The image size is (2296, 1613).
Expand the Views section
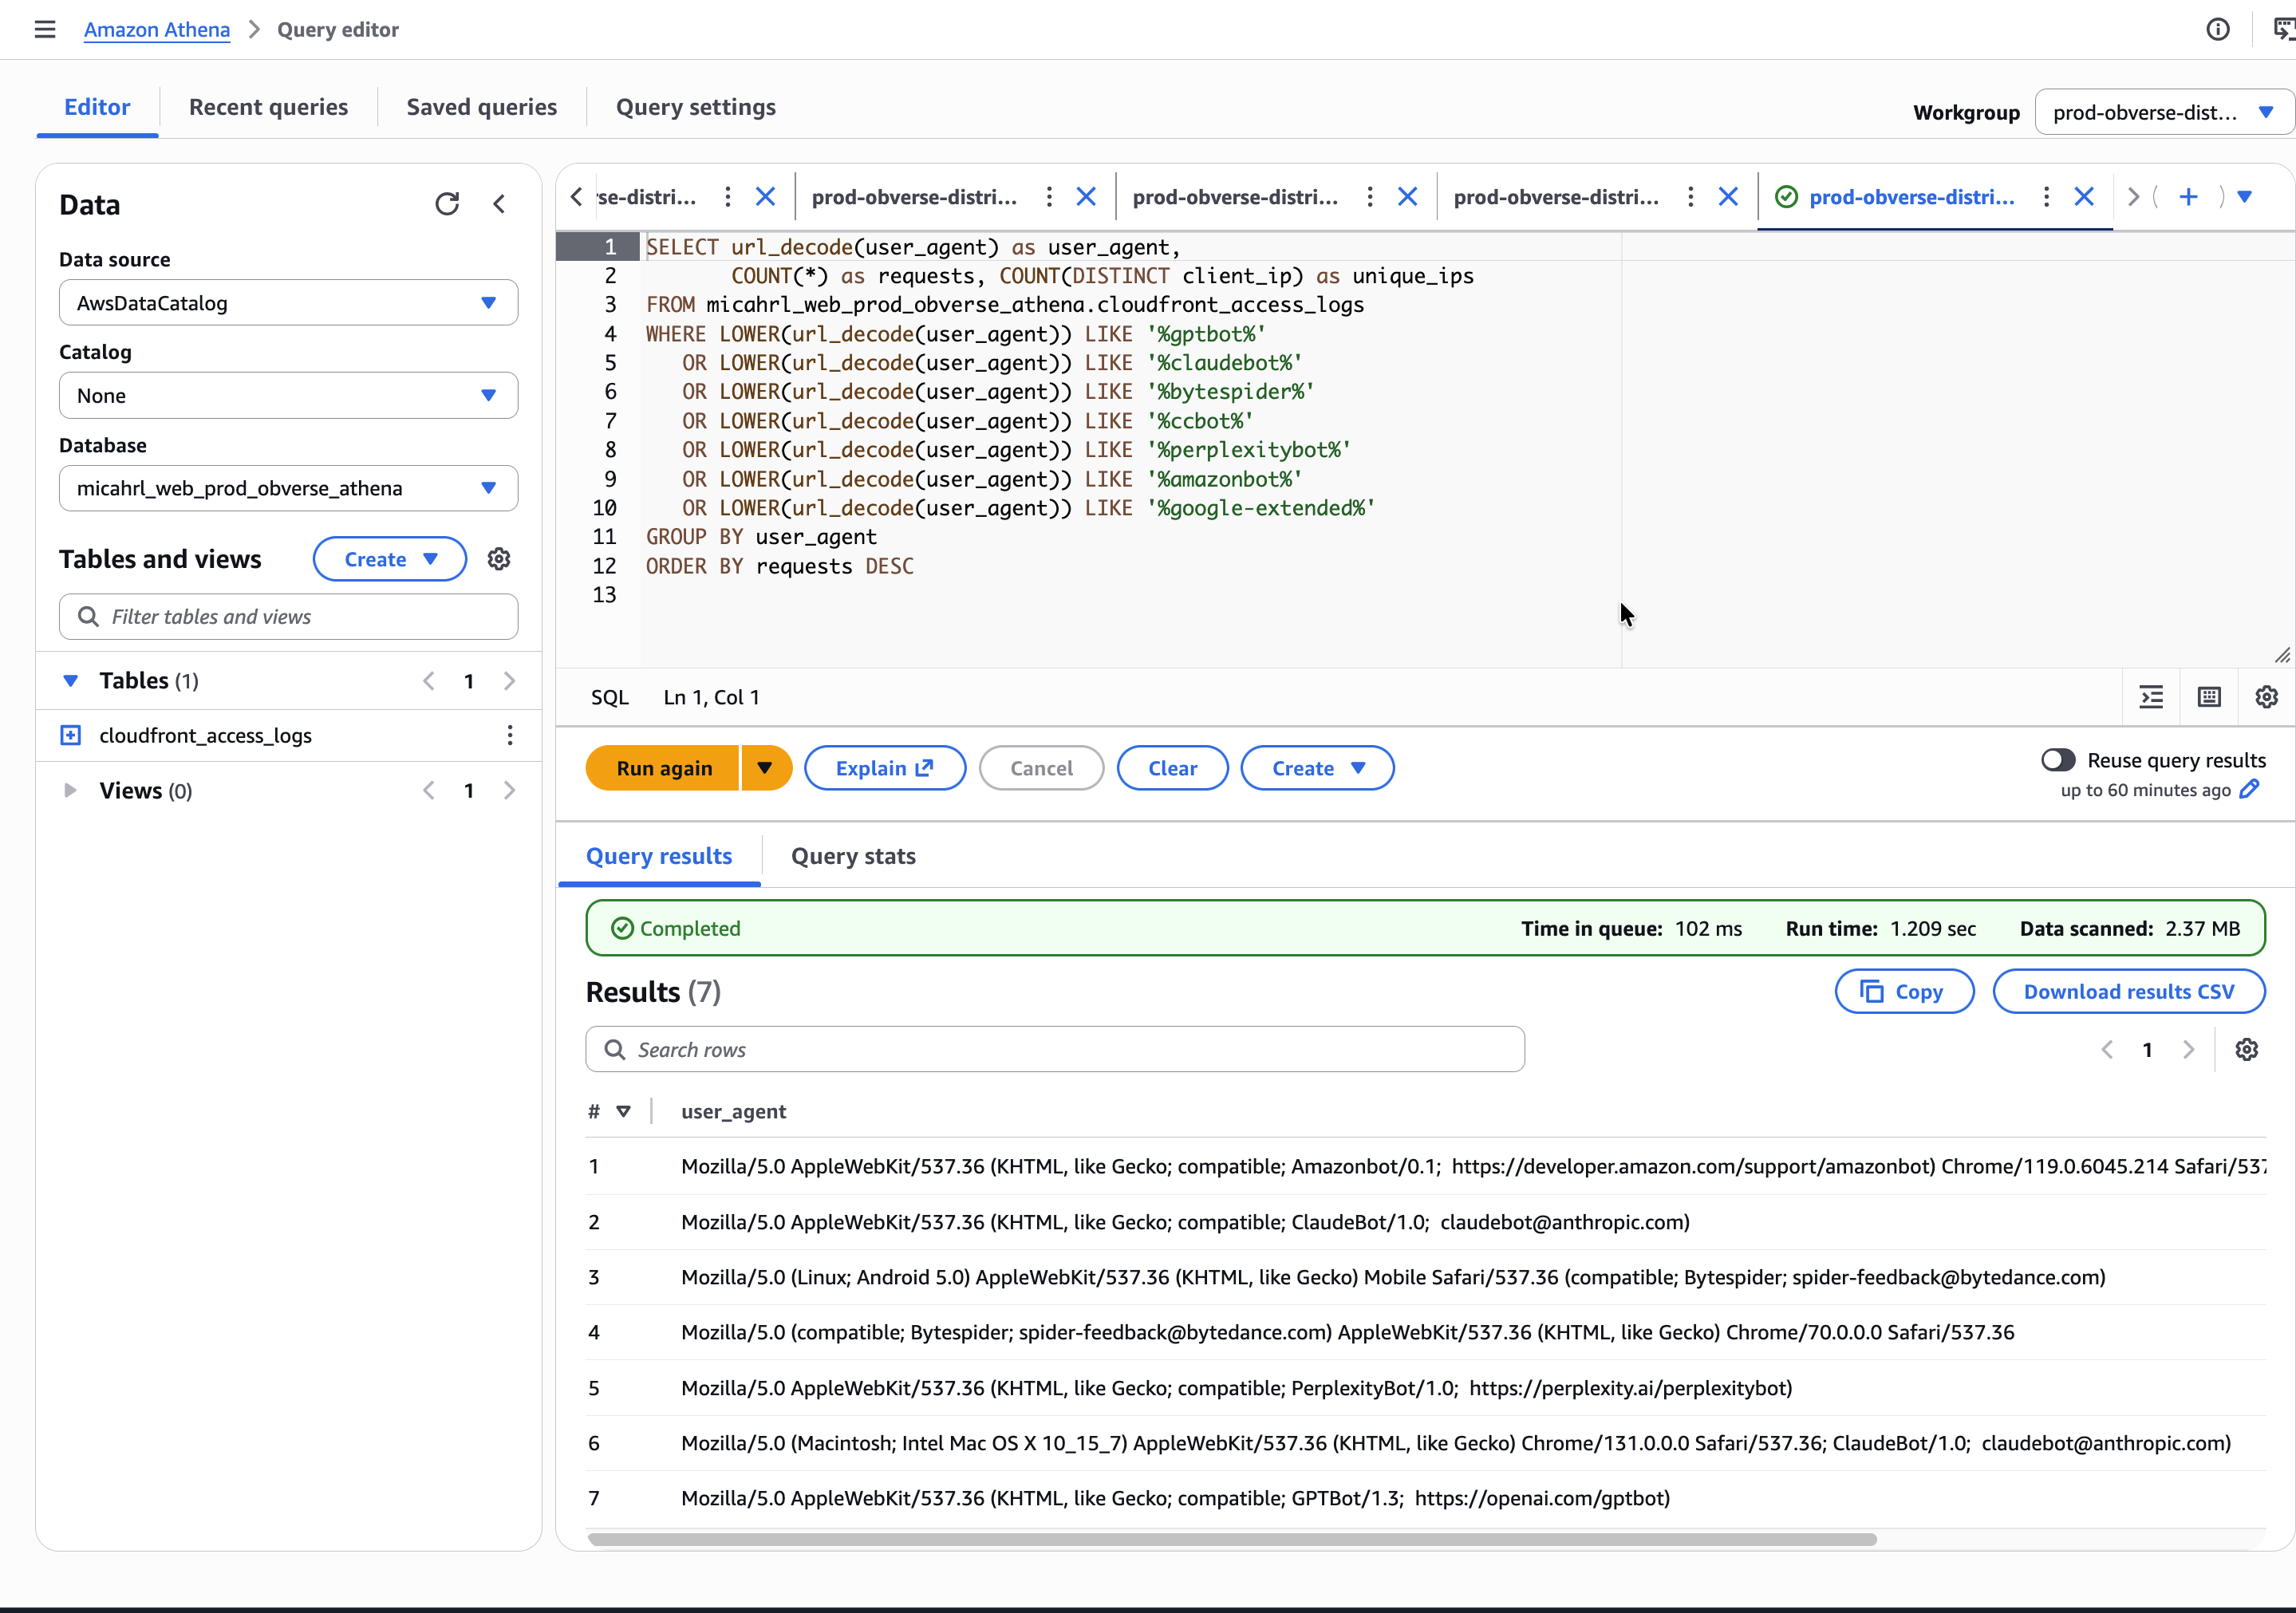(70, 790)
